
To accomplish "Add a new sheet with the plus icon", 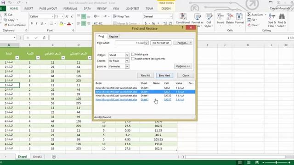I will pos(54,157).
